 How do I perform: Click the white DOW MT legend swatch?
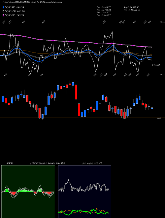click(3, 11)
